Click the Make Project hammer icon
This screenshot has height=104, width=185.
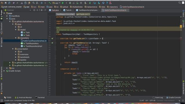(50, 3)
